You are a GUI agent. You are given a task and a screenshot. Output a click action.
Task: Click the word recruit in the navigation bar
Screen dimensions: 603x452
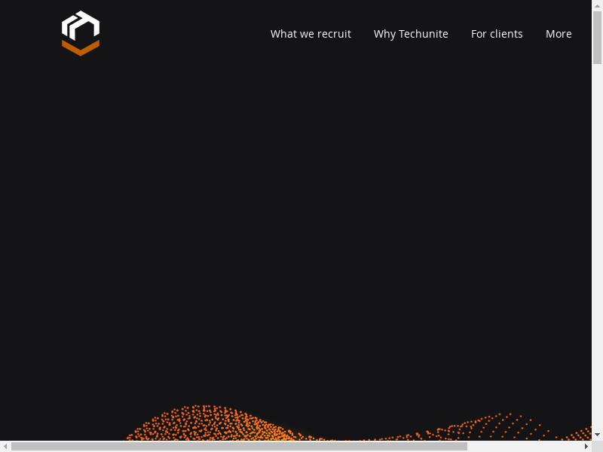click(334, 34)
